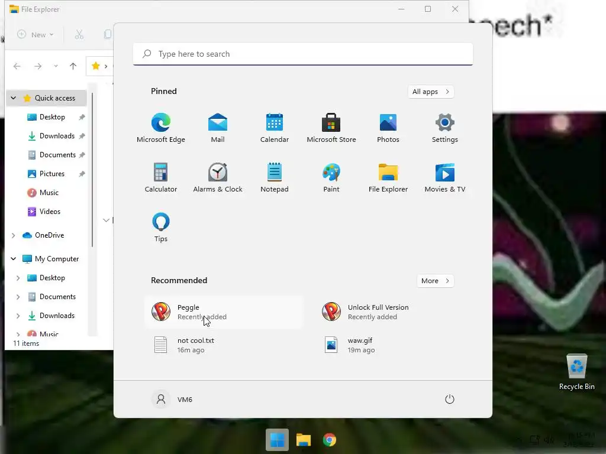Unpin Downloads using its pin icon
Image resolution: width=606 pixels, height=454 pixels.
pyautogui.click(x=82, y=137)
